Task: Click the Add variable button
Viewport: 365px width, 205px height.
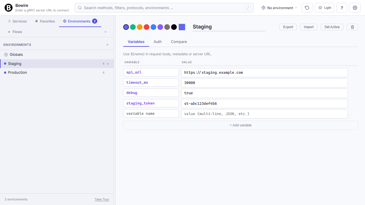Action: coord(241,125)
